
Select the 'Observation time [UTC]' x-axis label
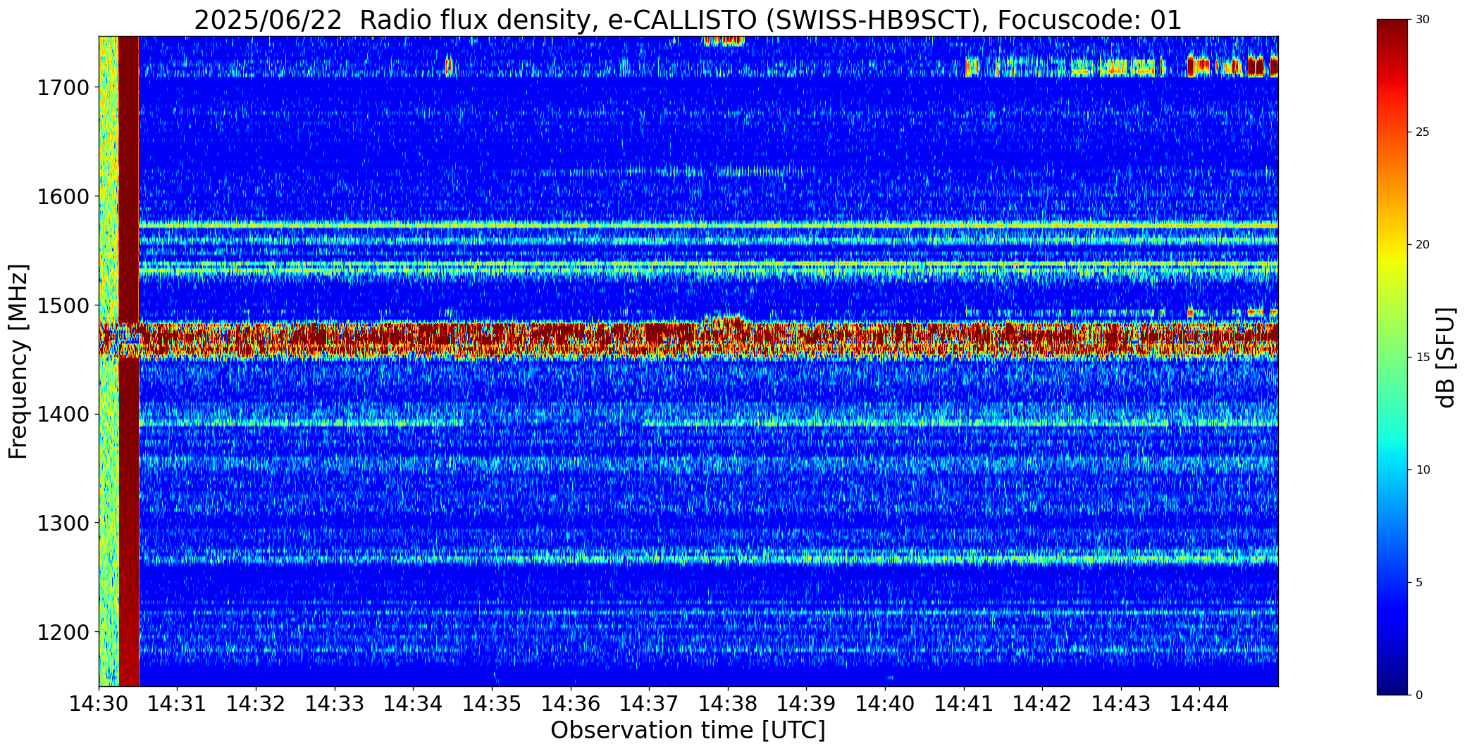pyautogui.click(x=688, y=731)
